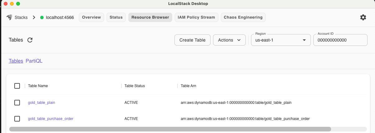Viewport: 375px width, 133px height.
Task: Open the gold_table_plain table link
Action: coord(41,103)
